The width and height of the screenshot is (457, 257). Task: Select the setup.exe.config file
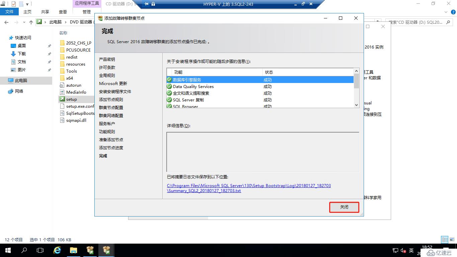point(77,106)
